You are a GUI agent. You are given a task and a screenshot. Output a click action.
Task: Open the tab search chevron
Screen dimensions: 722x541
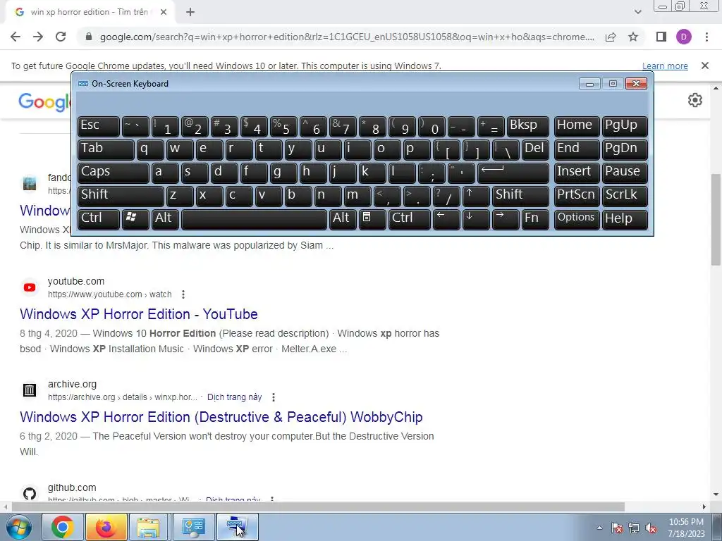[637, 12]
